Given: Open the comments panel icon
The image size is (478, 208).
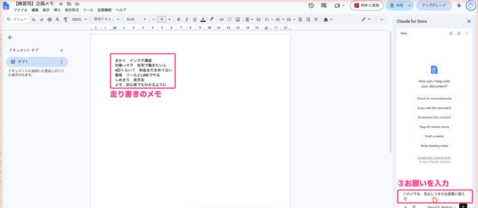Looking at the screenshot, I should coord(324,6).
